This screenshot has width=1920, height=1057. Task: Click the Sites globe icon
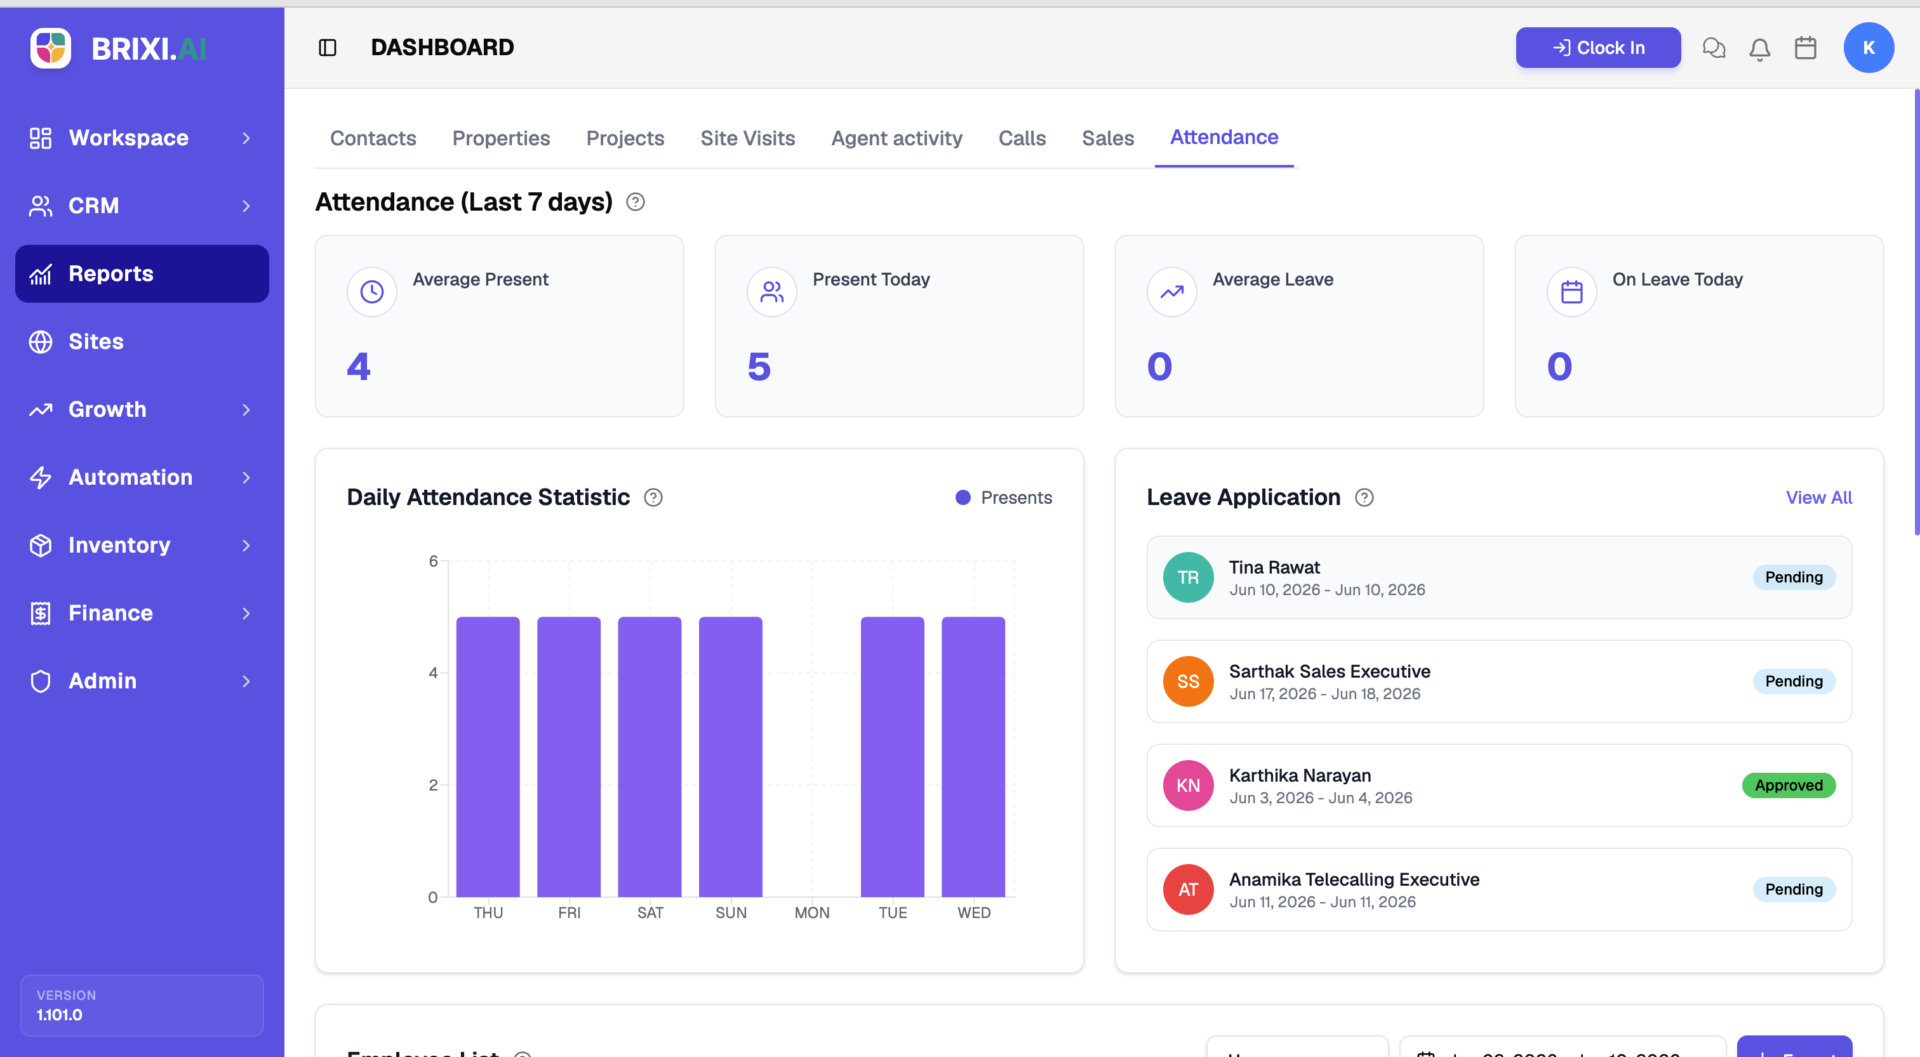[x=40, y=341]
